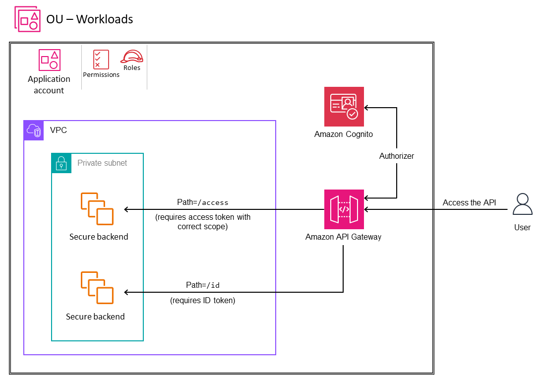
Task: Select the purple VPC cloud icon
Action: pyautogui.click(x=34, y=130)
